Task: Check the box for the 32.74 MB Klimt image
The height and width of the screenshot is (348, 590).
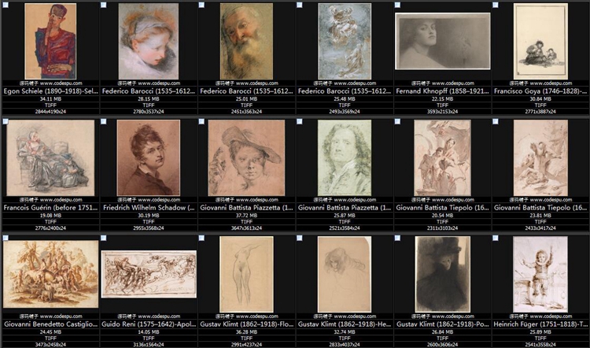Action: [300, 238]
